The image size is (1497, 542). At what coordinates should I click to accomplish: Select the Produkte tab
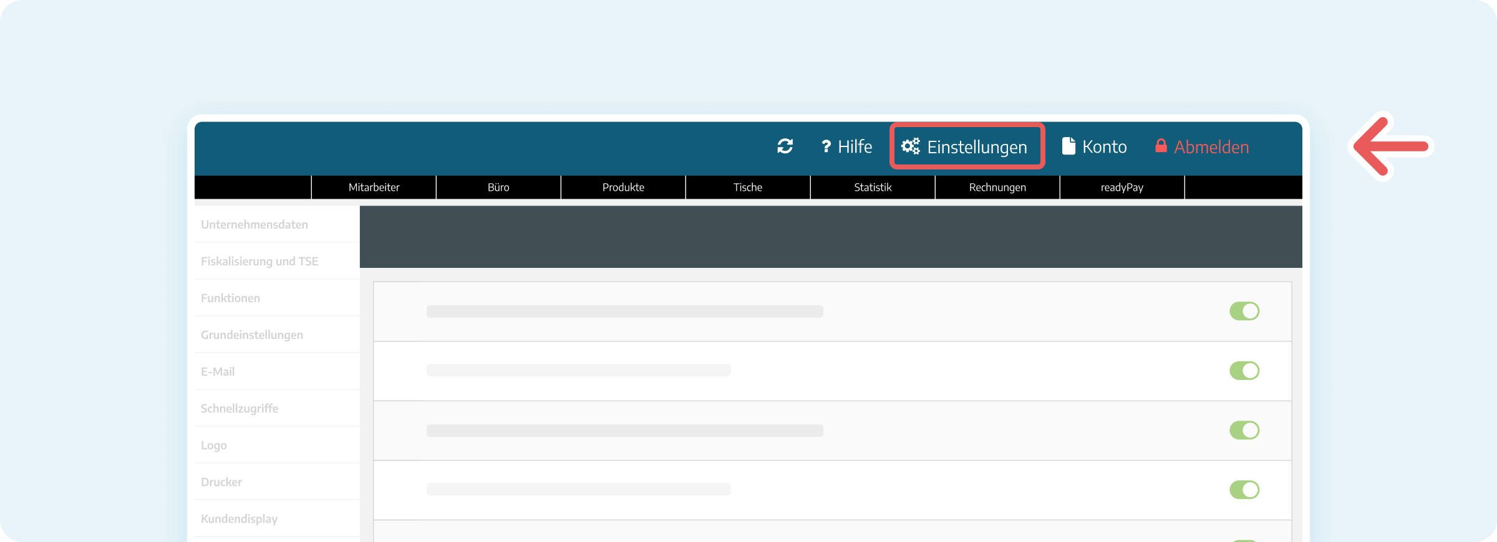pos(623,188)
